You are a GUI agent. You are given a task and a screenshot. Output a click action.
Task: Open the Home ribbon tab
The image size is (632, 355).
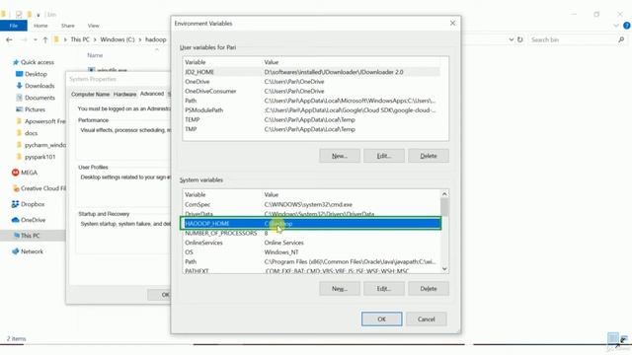coord(40,26)
